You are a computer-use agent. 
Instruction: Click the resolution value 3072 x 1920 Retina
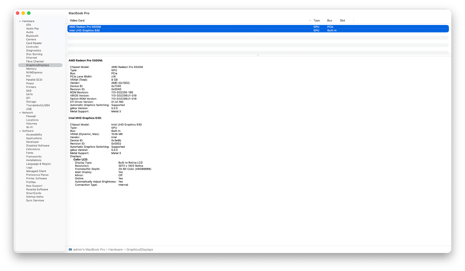tap(131, 166)
